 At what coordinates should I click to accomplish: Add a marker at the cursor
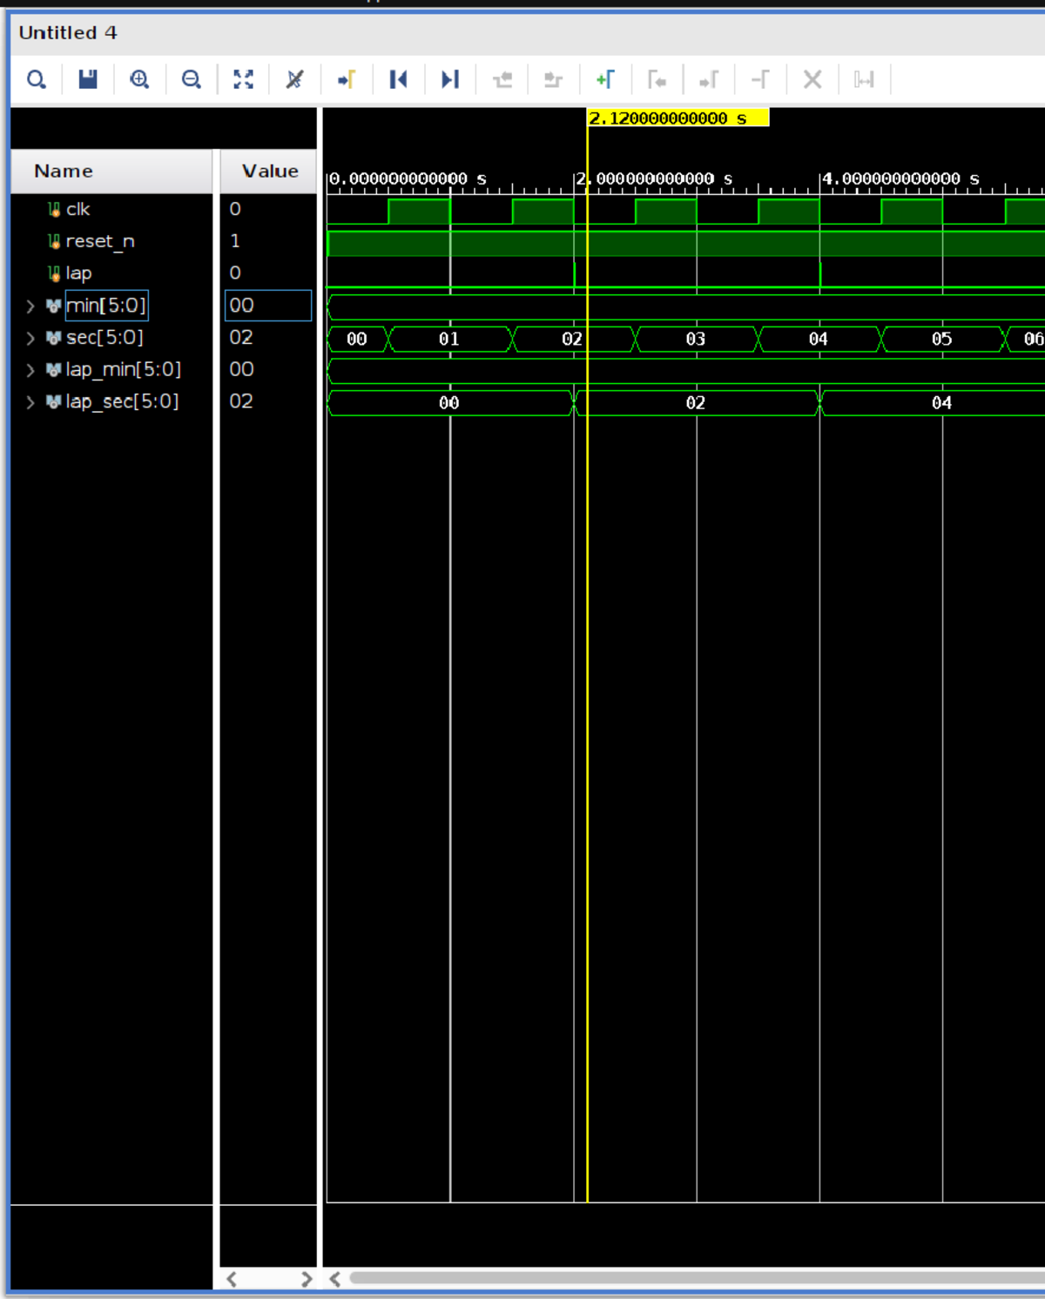point(605,80)
